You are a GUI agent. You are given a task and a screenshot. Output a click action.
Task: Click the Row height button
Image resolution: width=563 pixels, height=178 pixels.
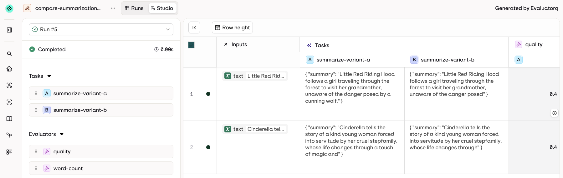pyautogui.click(x=232, y=27)
